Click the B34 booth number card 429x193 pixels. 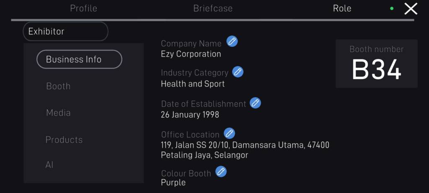(377, 64)
